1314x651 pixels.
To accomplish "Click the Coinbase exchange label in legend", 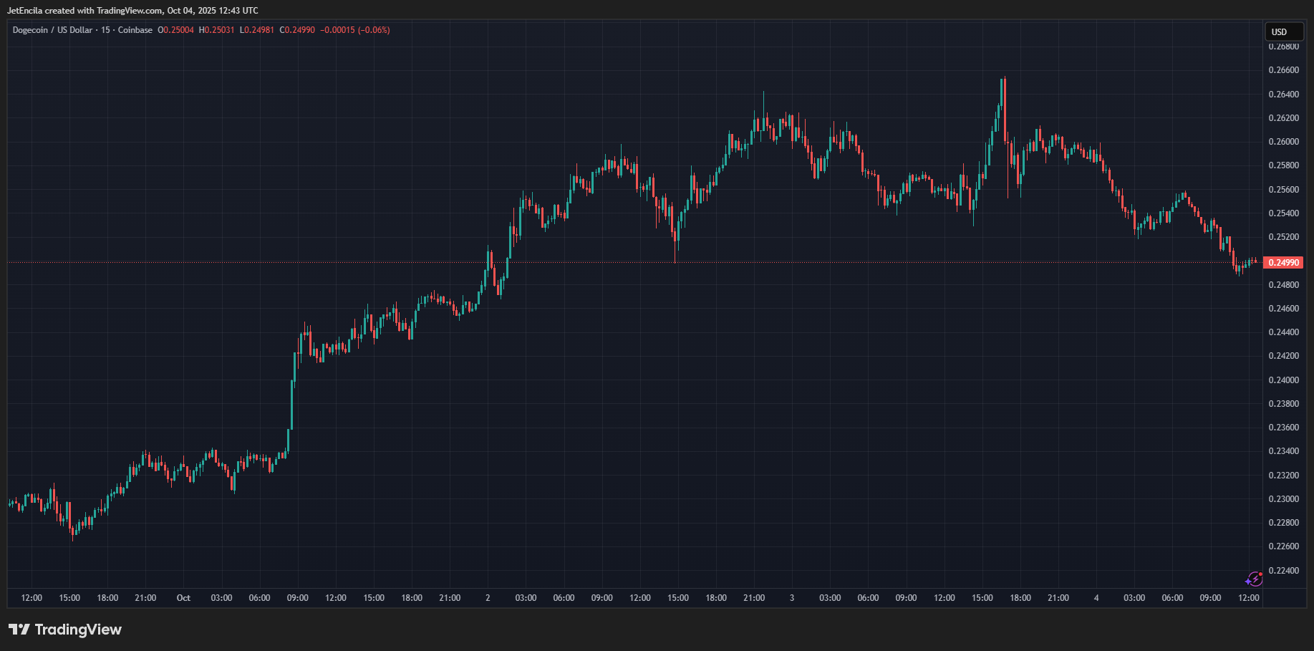I will (x=135, y=30).
